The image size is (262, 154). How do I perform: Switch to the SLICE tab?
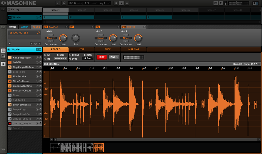point(108,50)
